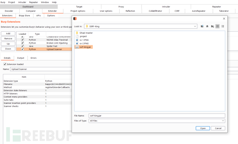Select the NGINX Alias Traversal row

pos(44,40)
